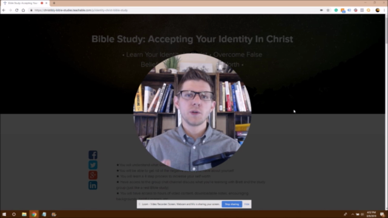Share course on LinkedIn
This screenshot has height=218, width=388.
[x=93, y=185]
